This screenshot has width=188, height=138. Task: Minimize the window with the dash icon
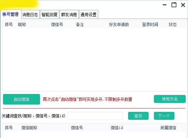coord(164,5)
